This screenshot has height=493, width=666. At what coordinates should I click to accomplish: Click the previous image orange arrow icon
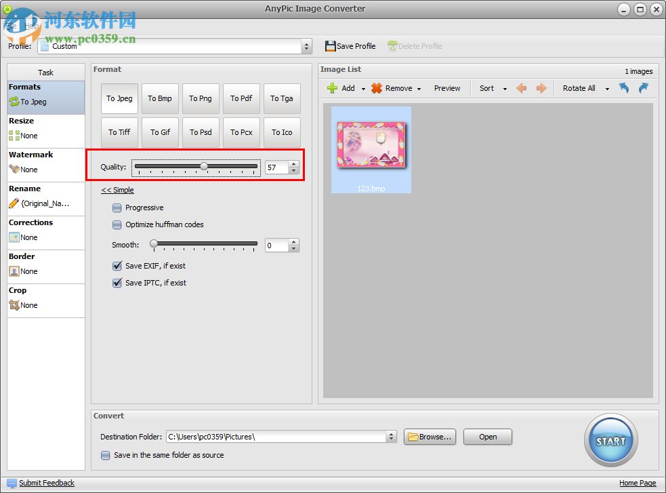(521, 88)
